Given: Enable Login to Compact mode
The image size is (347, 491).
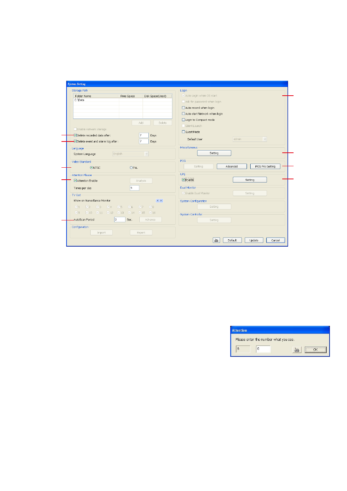Looking at the screenshot, I should pos(183,120).
